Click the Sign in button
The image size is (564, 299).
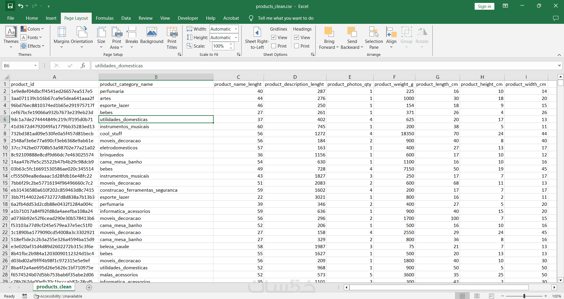[484, 6]
